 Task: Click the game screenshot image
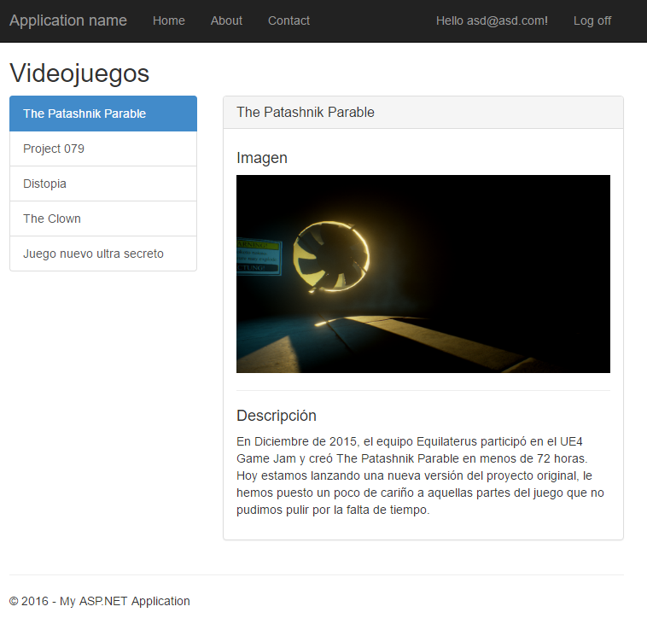[423, 274]
